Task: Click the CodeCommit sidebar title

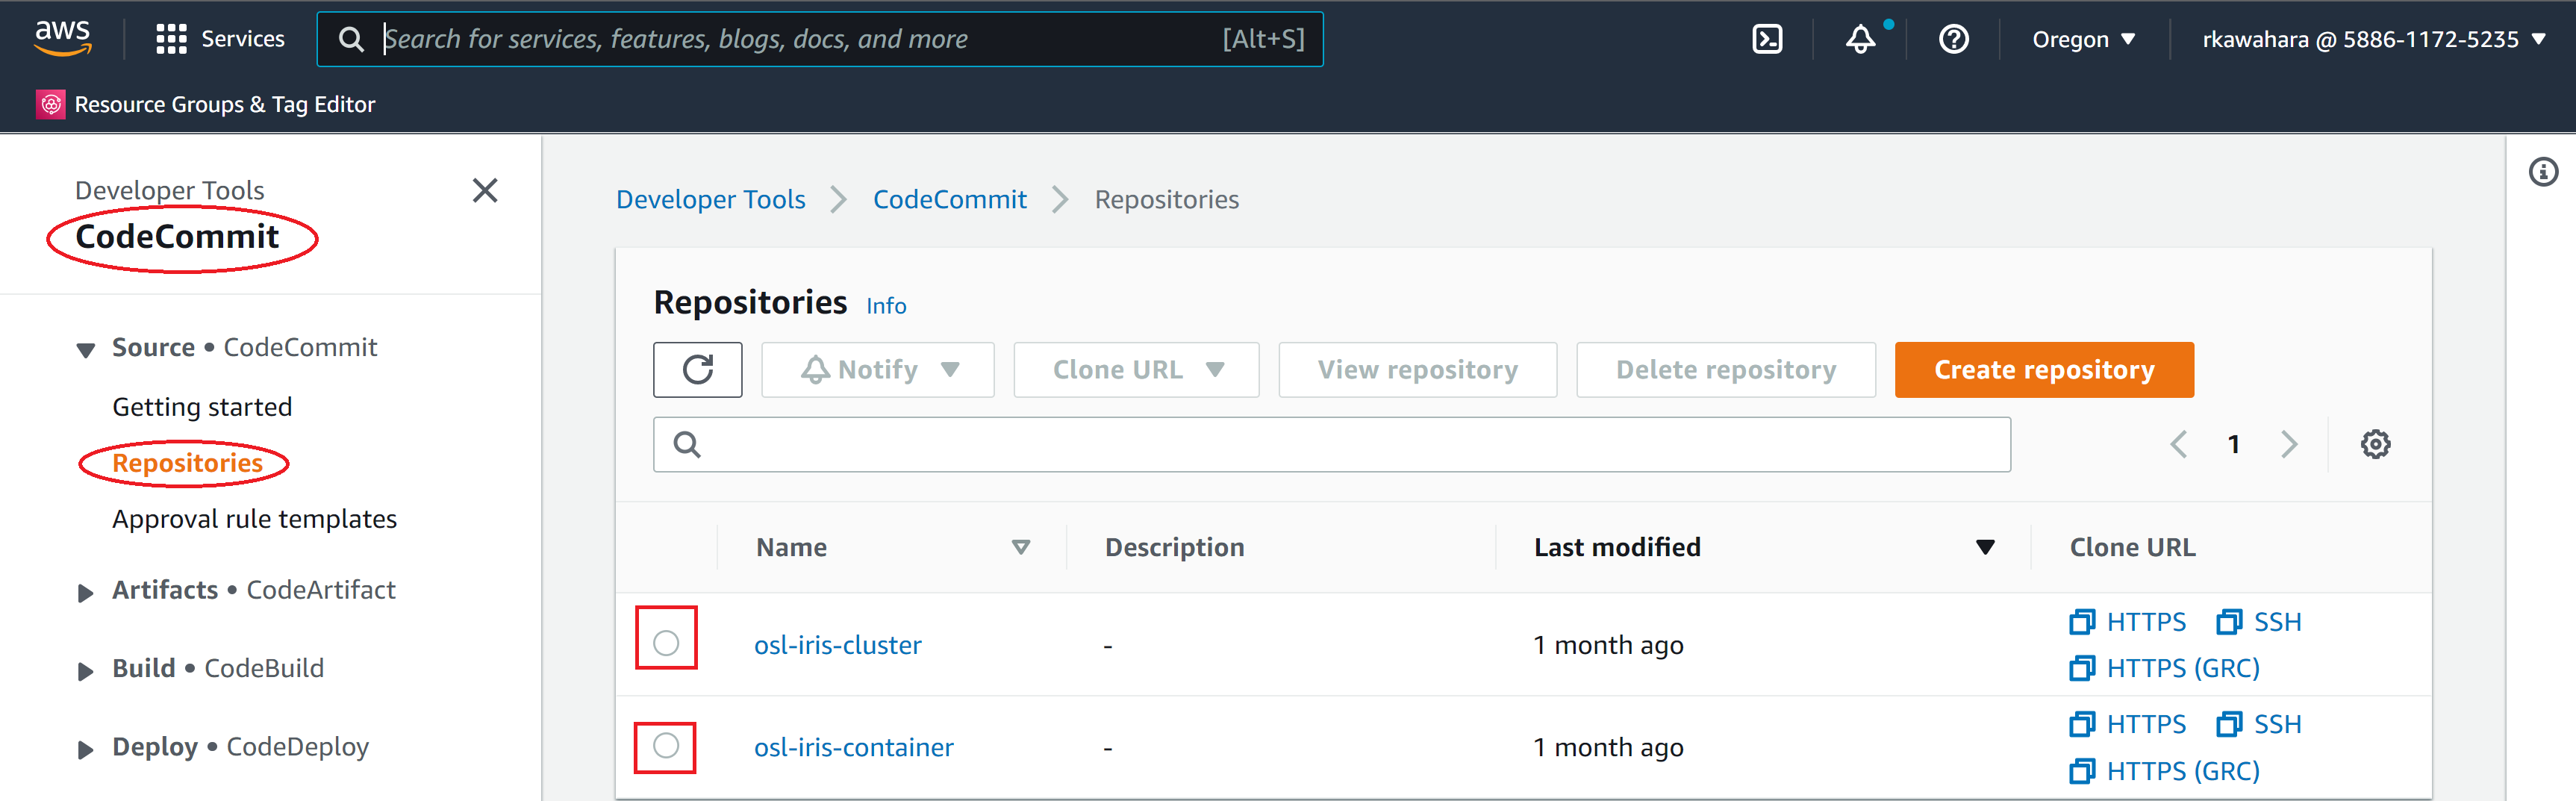Action: (177, 237)
